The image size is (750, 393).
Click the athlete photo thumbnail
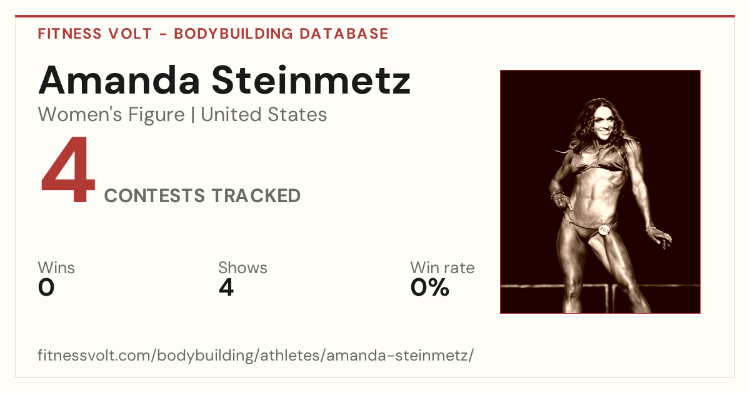(x=600, y=192)
